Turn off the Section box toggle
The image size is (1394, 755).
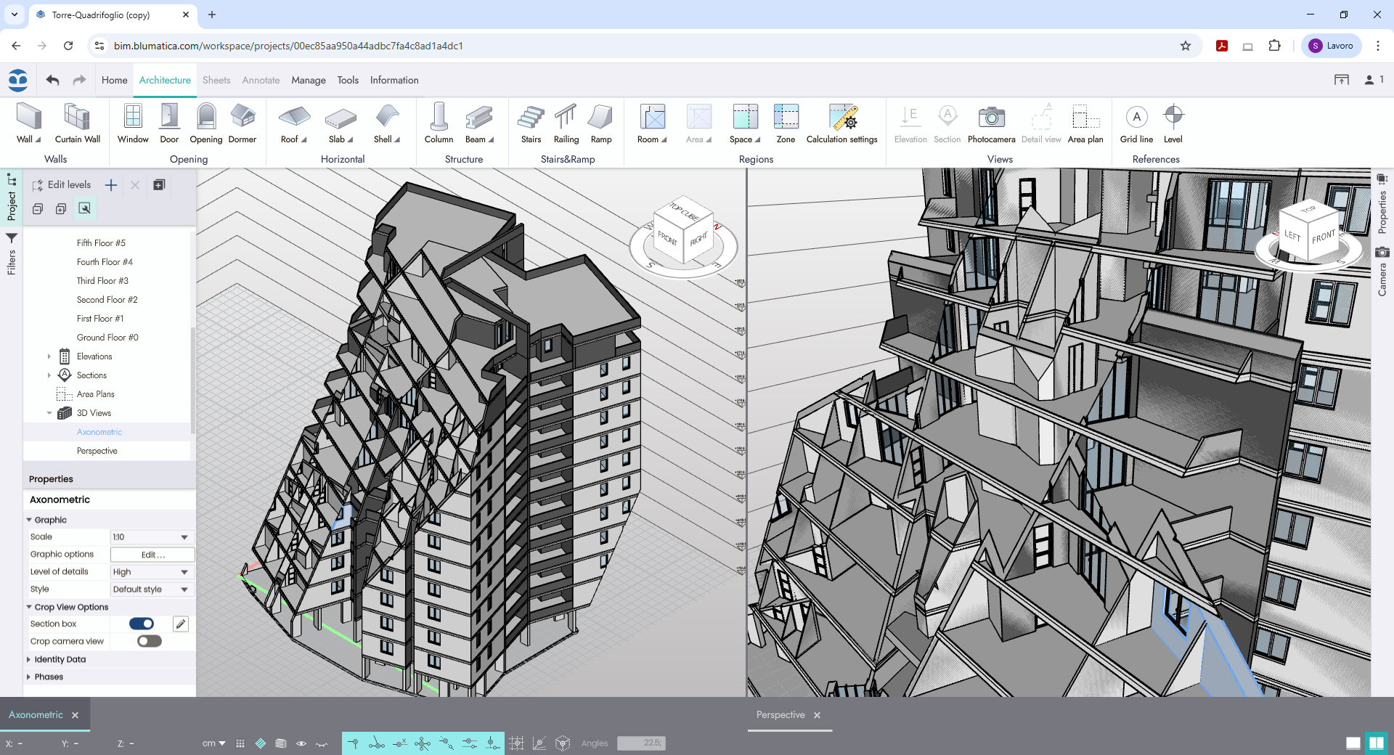[142, 624]
